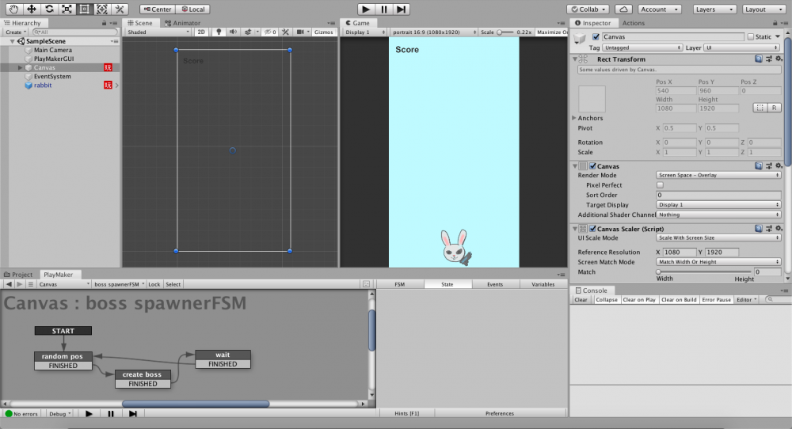
Task: Select the Hand tool in toolbar
Action: [13, 9]
